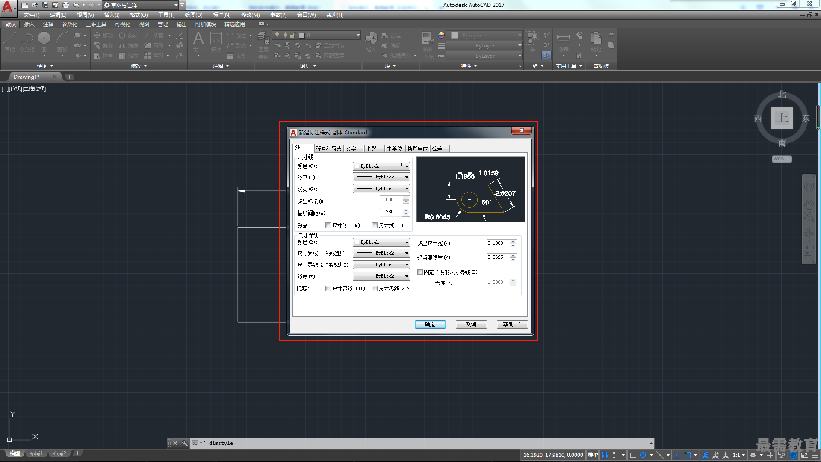
Task: Open extension line 颜色(R) dropdown
Action: tap(381, 243)
